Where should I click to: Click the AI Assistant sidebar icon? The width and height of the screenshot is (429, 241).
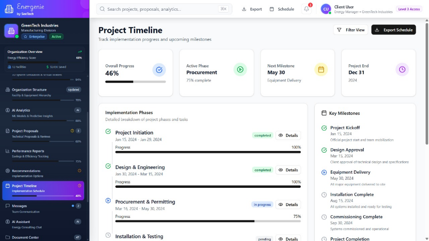pos(8,222)
